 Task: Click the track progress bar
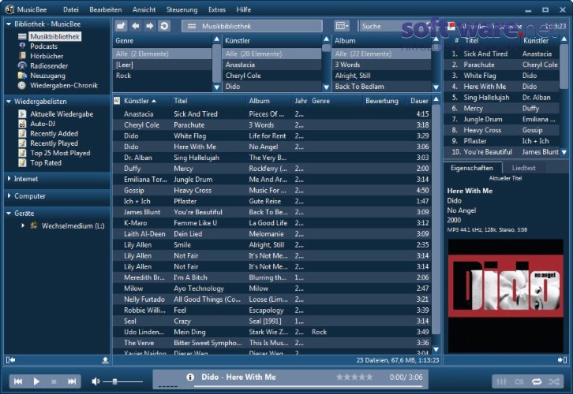(308, 387)
